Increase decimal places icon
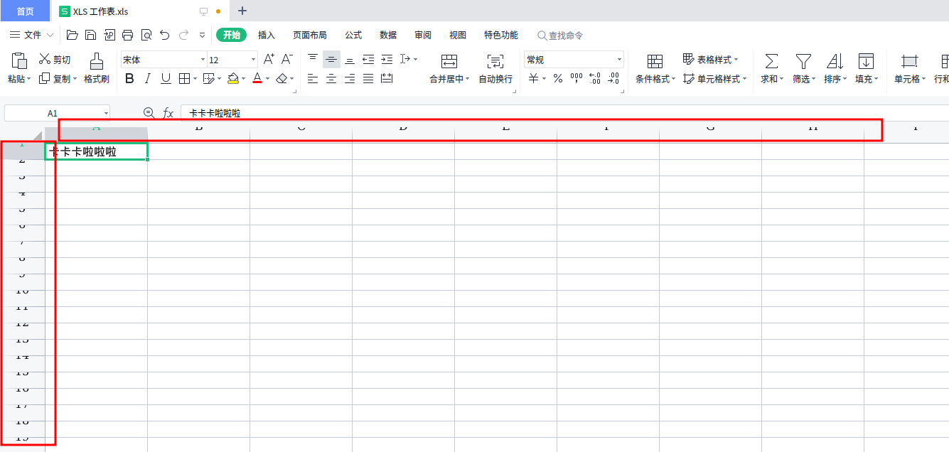This screenshot has width=949, height=452. pos(595,79)
